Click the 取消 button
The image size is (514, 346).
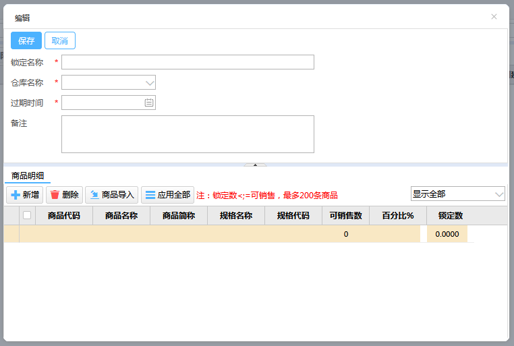point(60,40)
